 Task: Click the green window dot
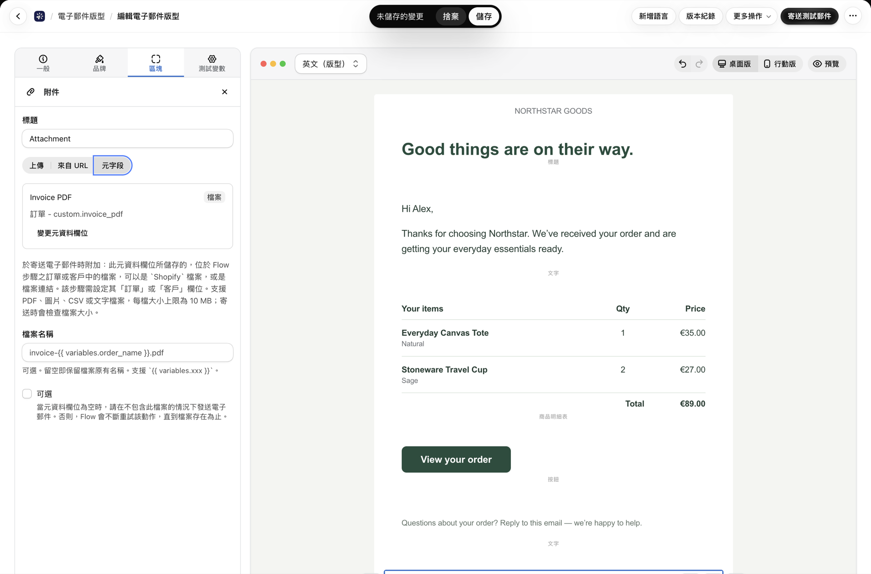coord(283,64)
